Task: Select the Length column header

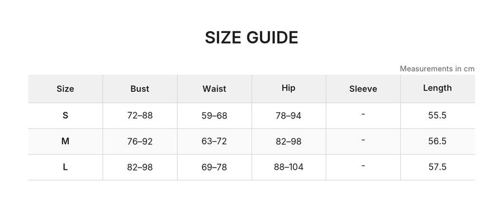Action: pyautogui.click(x=437, y=88)
